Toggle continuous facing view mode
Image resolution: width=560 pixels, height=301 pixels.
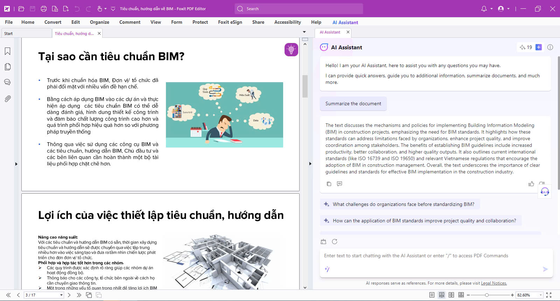(461, 295)
